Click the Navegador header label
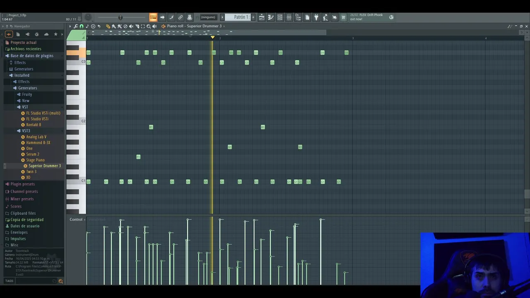Viewport: 530px width, 298px height. 22,26
